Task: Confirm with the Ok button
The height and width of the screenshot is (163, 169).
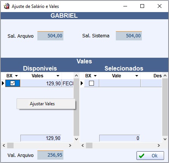Action: [150, 155]
